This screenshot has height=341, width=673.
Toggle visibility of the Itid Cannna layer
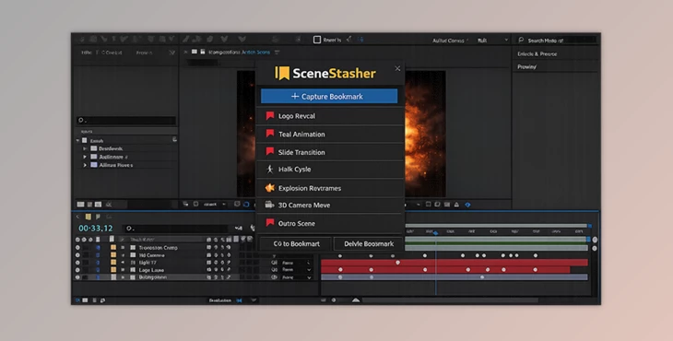(x=77, y=255)
